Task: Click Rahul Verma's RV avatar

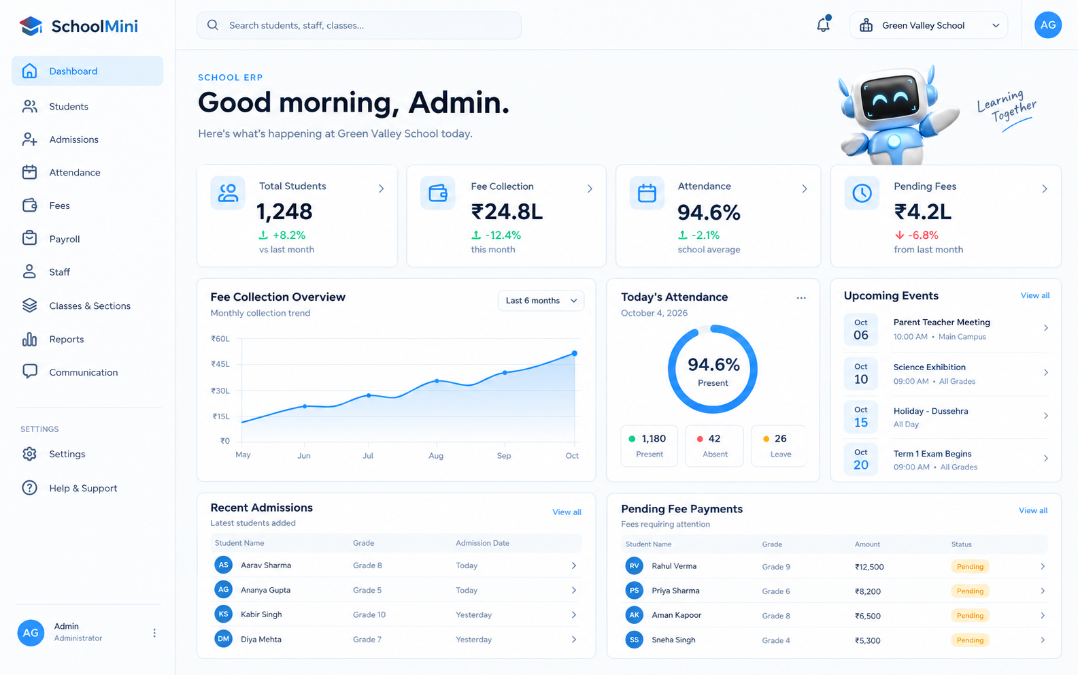Action: point(635,565)
